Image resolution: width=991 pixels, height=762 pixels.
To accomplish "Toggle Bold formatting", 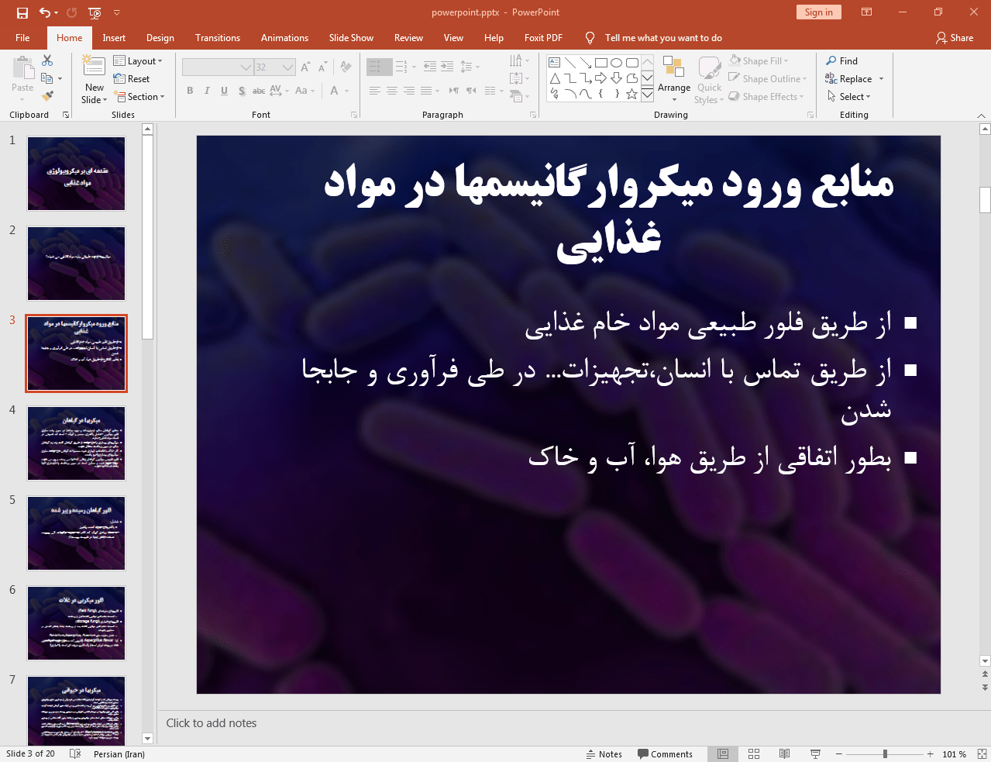I will pyautogui.click(x=190, y=91).
